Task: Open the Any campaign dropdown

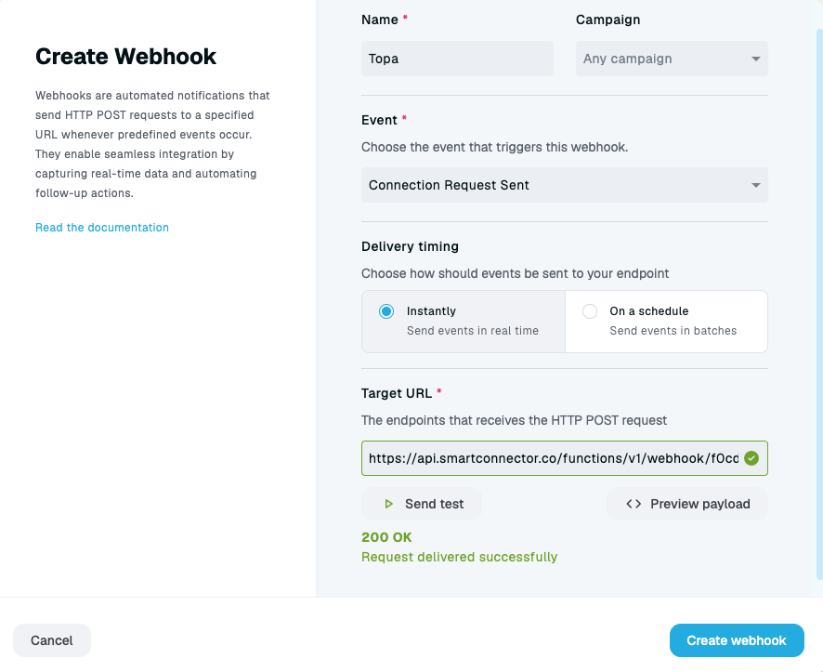Action: (x=672, y=59)
